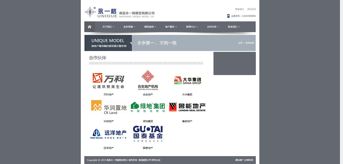Open the 鲁能地产 LUNENG REAL ESTATE logo
Screen dimensions: 343x164
coord(187,107)
